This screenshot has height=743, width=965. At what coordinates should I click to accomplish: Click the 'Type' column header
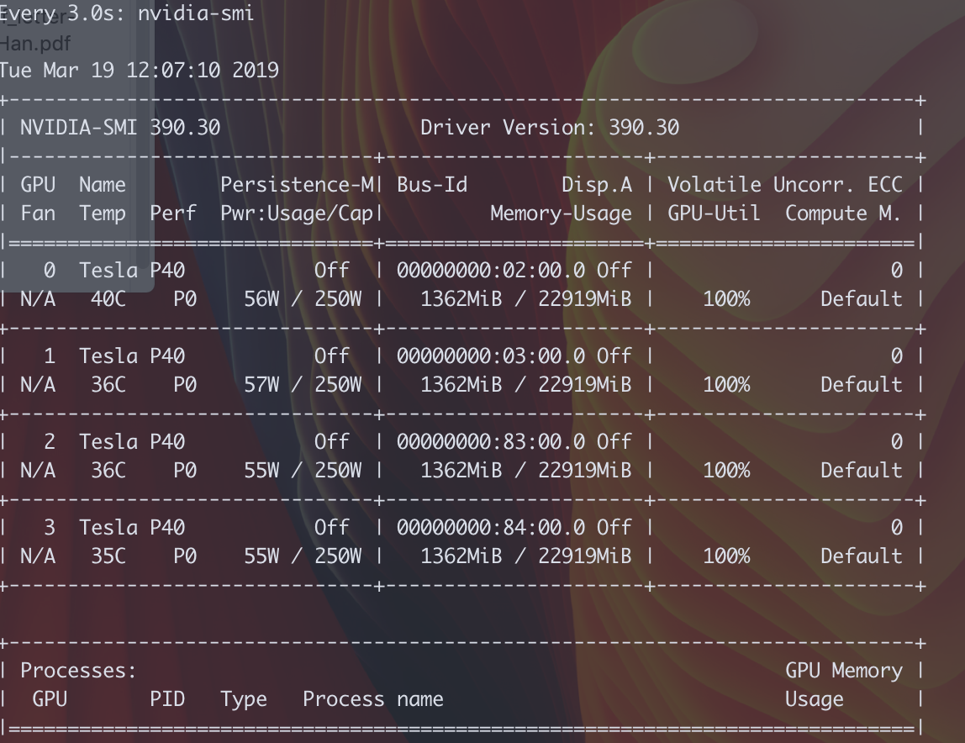tap(244, 699)
